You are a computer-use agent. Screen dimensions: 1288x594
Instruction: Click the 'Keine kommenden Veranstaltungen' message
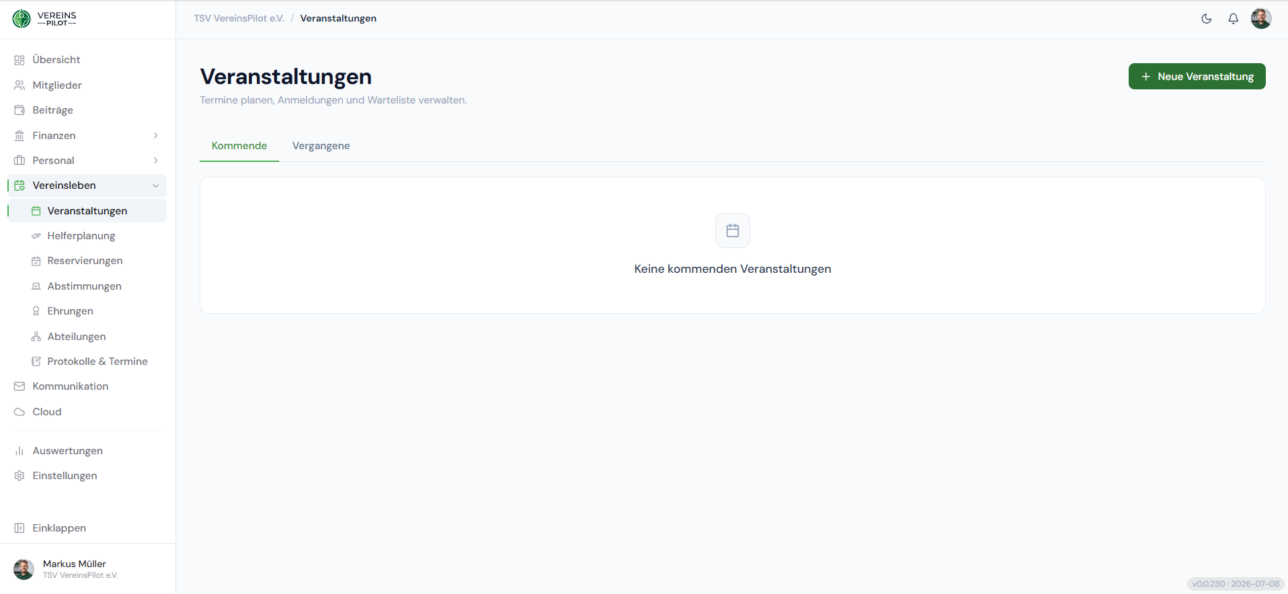(x=733, y=269)
